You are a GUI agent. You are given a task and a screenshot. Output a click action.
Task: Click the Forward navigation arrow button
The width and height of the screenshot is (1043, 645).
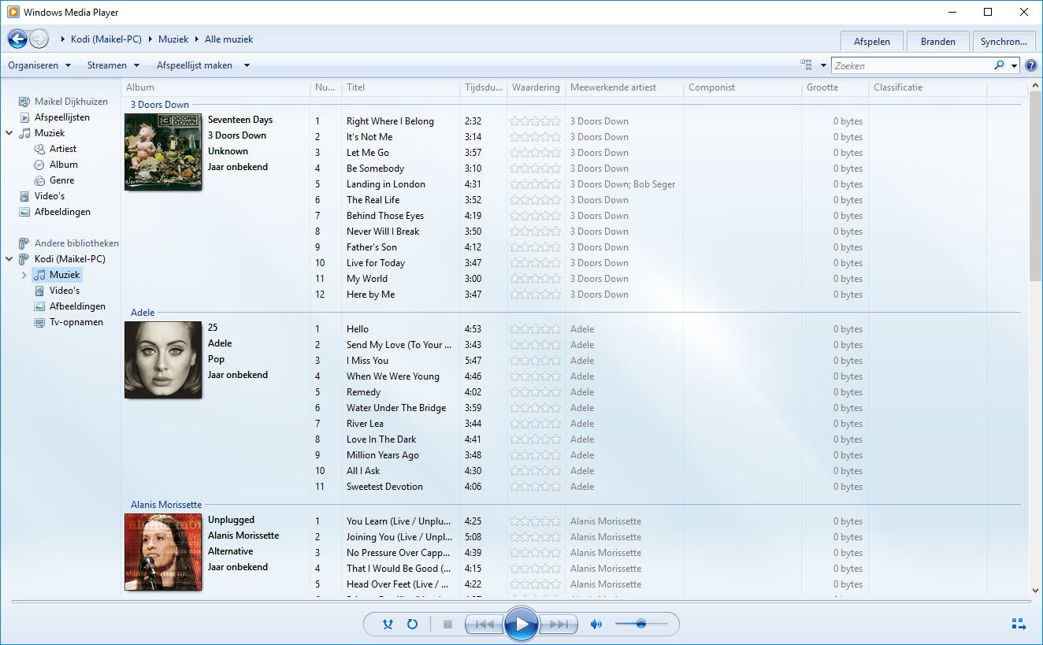[x=39, y=39]
